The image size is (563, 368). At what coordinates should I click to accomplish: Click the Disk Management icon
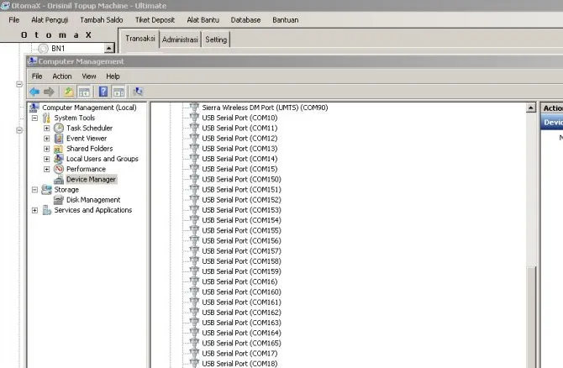click(x=59, y=200)
